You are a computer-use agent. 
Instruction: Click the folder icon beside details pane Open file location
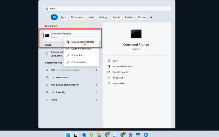(x=109, y=72)
